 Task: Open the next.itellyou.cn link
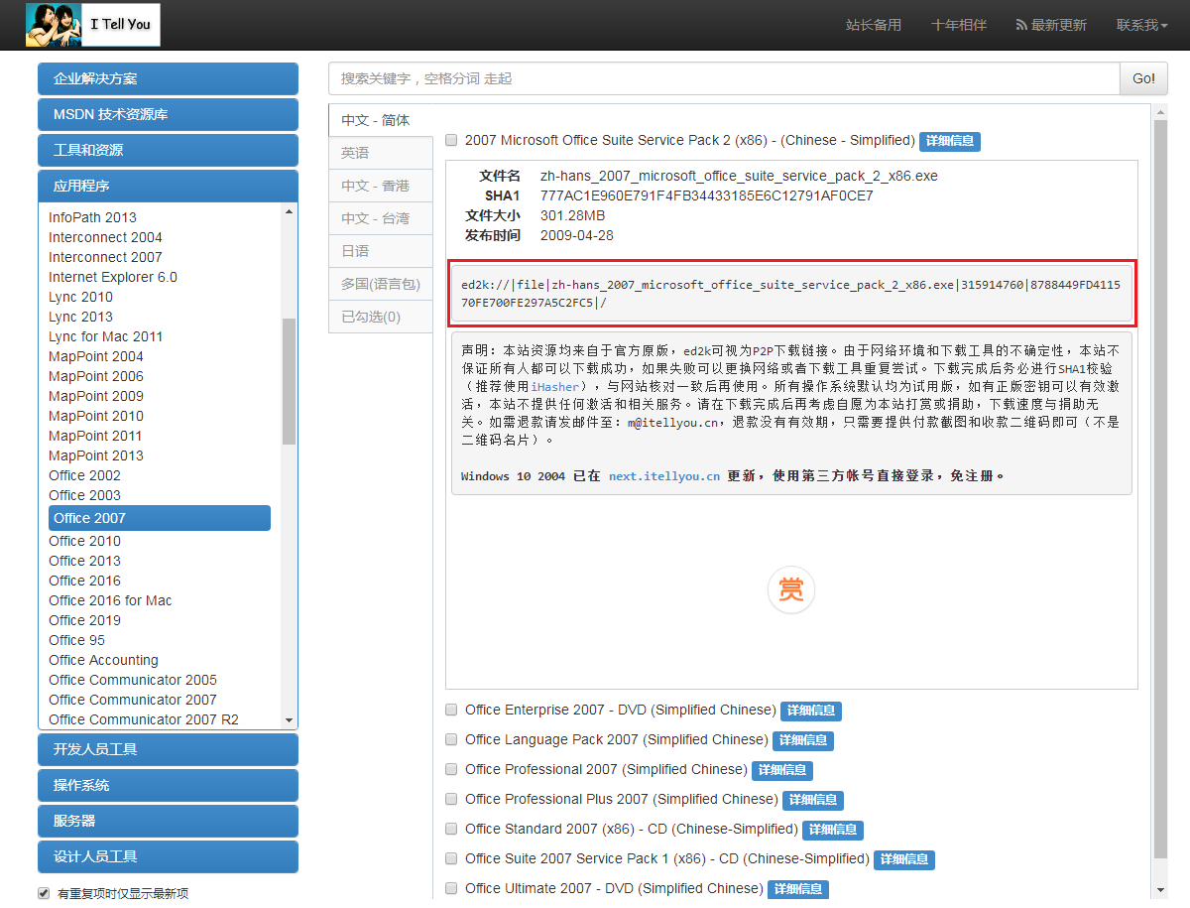(664, 476)
